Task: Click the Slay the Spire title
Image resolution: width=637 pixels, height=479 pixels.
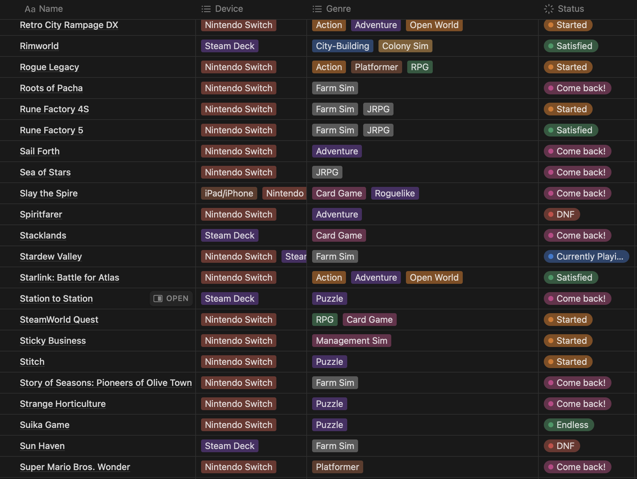Action: coord(49,193)
